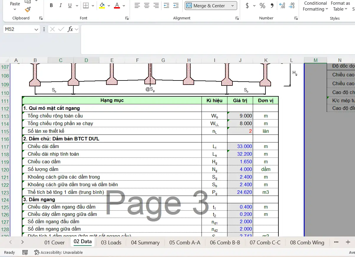Toggle Bold formatting
The width and height of the screenshot is (355, 257).
tap(51, 6)
